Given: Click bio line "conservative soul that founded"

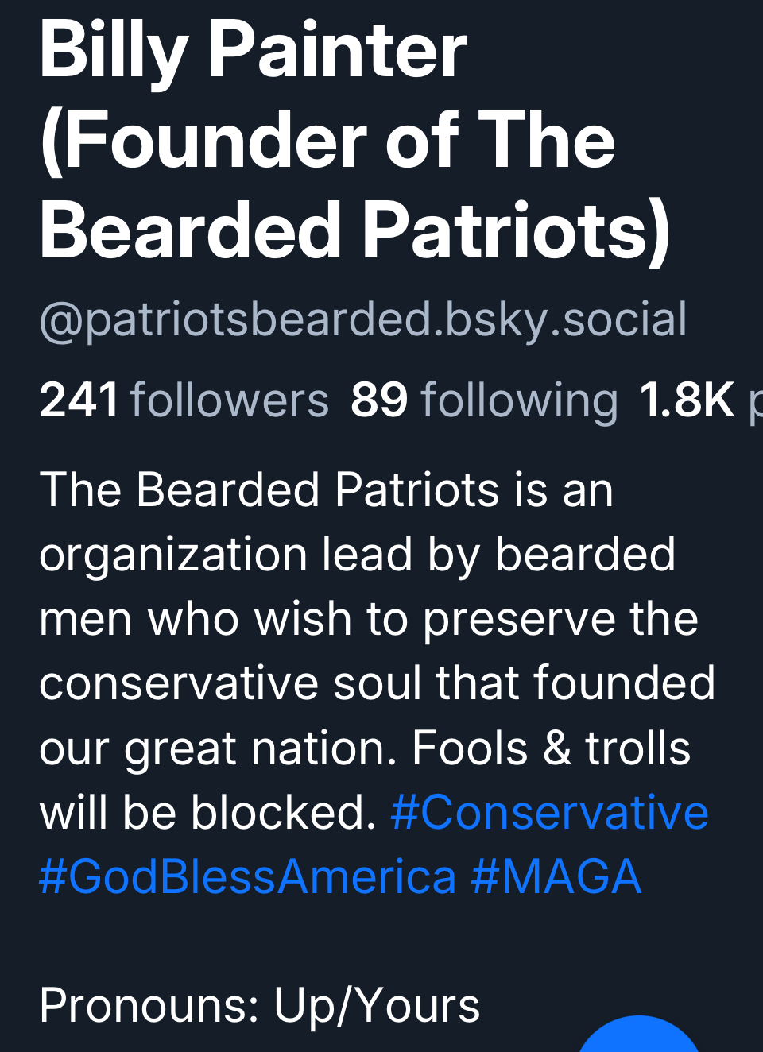Looking at the screenshot, I should (x=378, y=683).
